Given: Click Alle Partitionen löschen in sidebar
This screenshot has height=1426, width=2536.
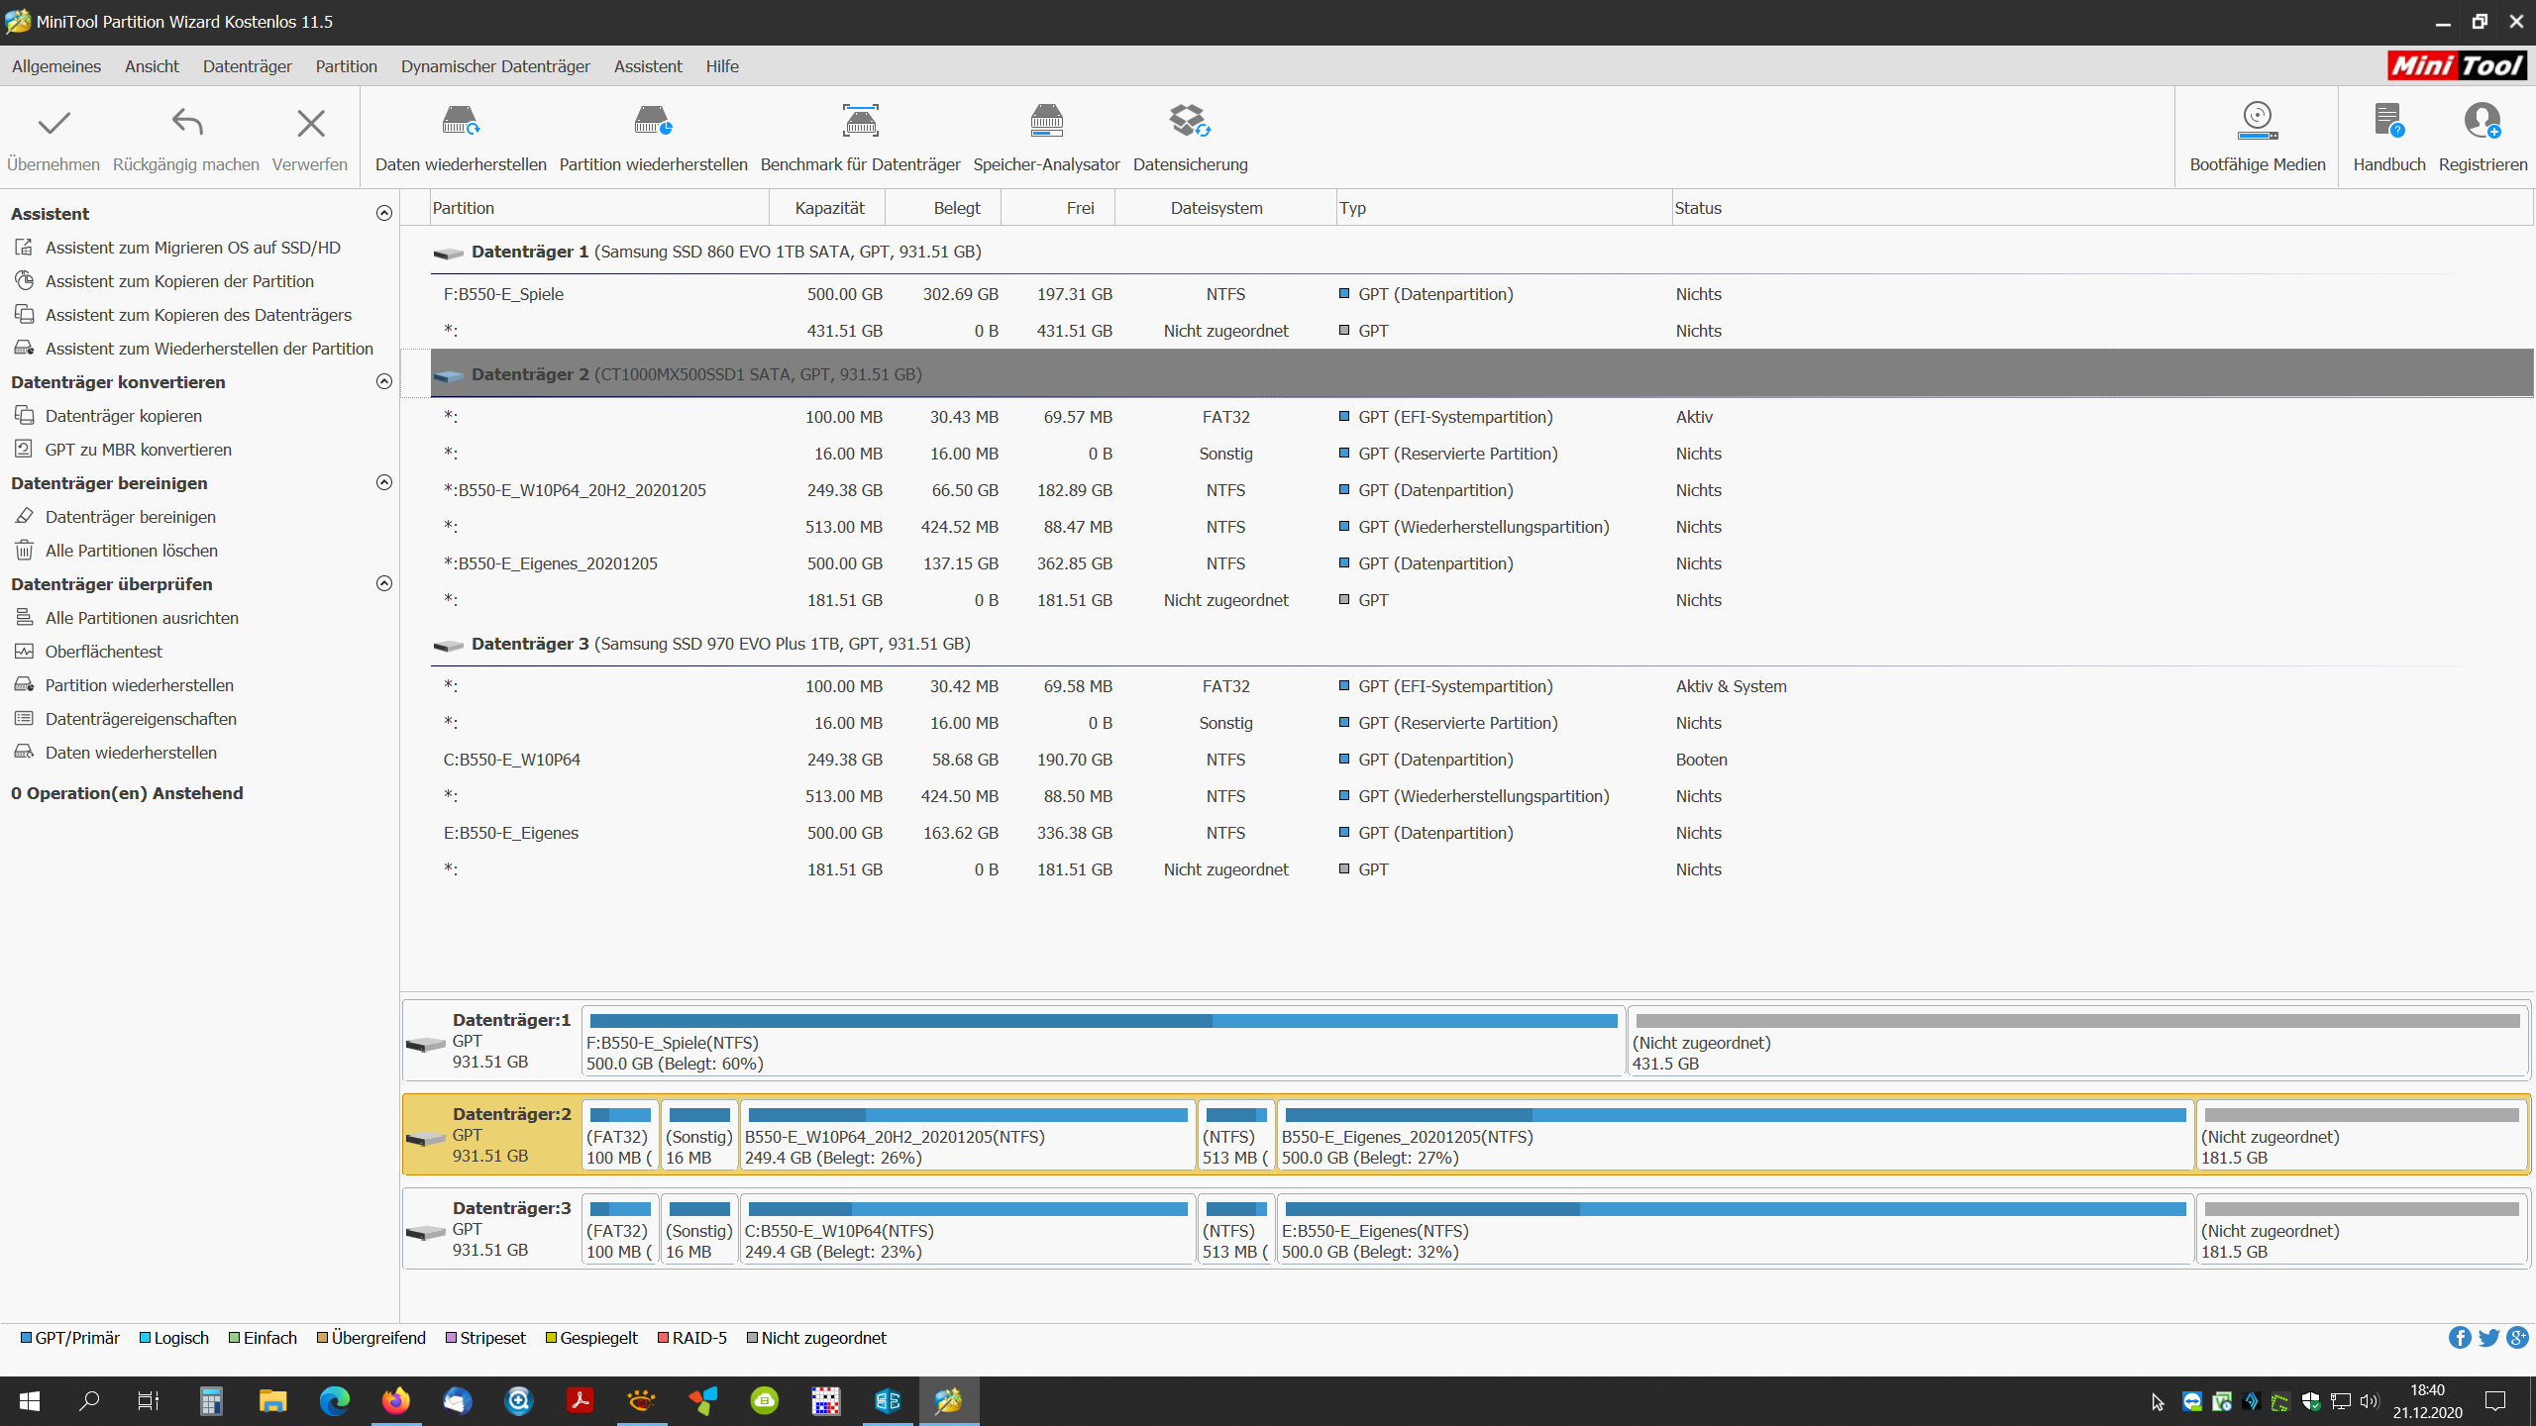Looking at the screenshot, I should (131, 551).
